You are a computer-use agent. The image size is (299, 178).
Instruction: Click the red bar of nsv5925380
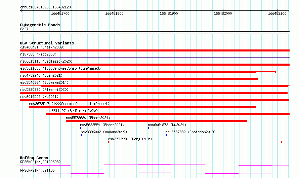tap(154, 93)
